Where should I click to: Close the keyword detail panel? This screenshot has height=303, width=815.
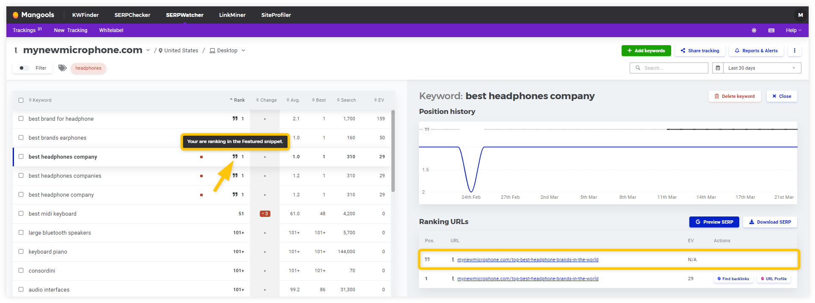point(782,96)
